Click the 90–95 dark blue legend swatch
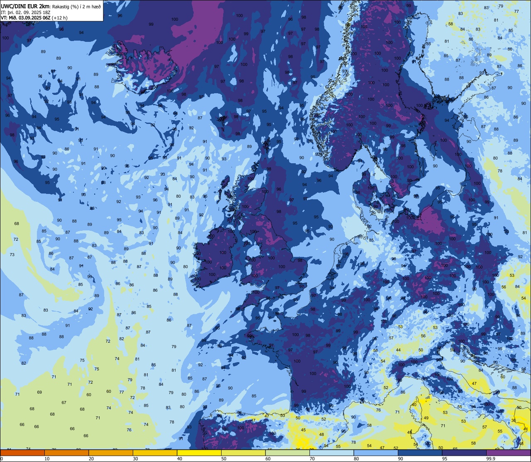Viewport: 531px width, 462px height. coord(420,452)
